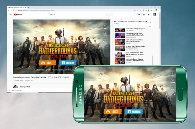The image size is (195, 129).
Task: Open Tencent Games User Agreement on the phone
Action: click(x=127, y=119)
